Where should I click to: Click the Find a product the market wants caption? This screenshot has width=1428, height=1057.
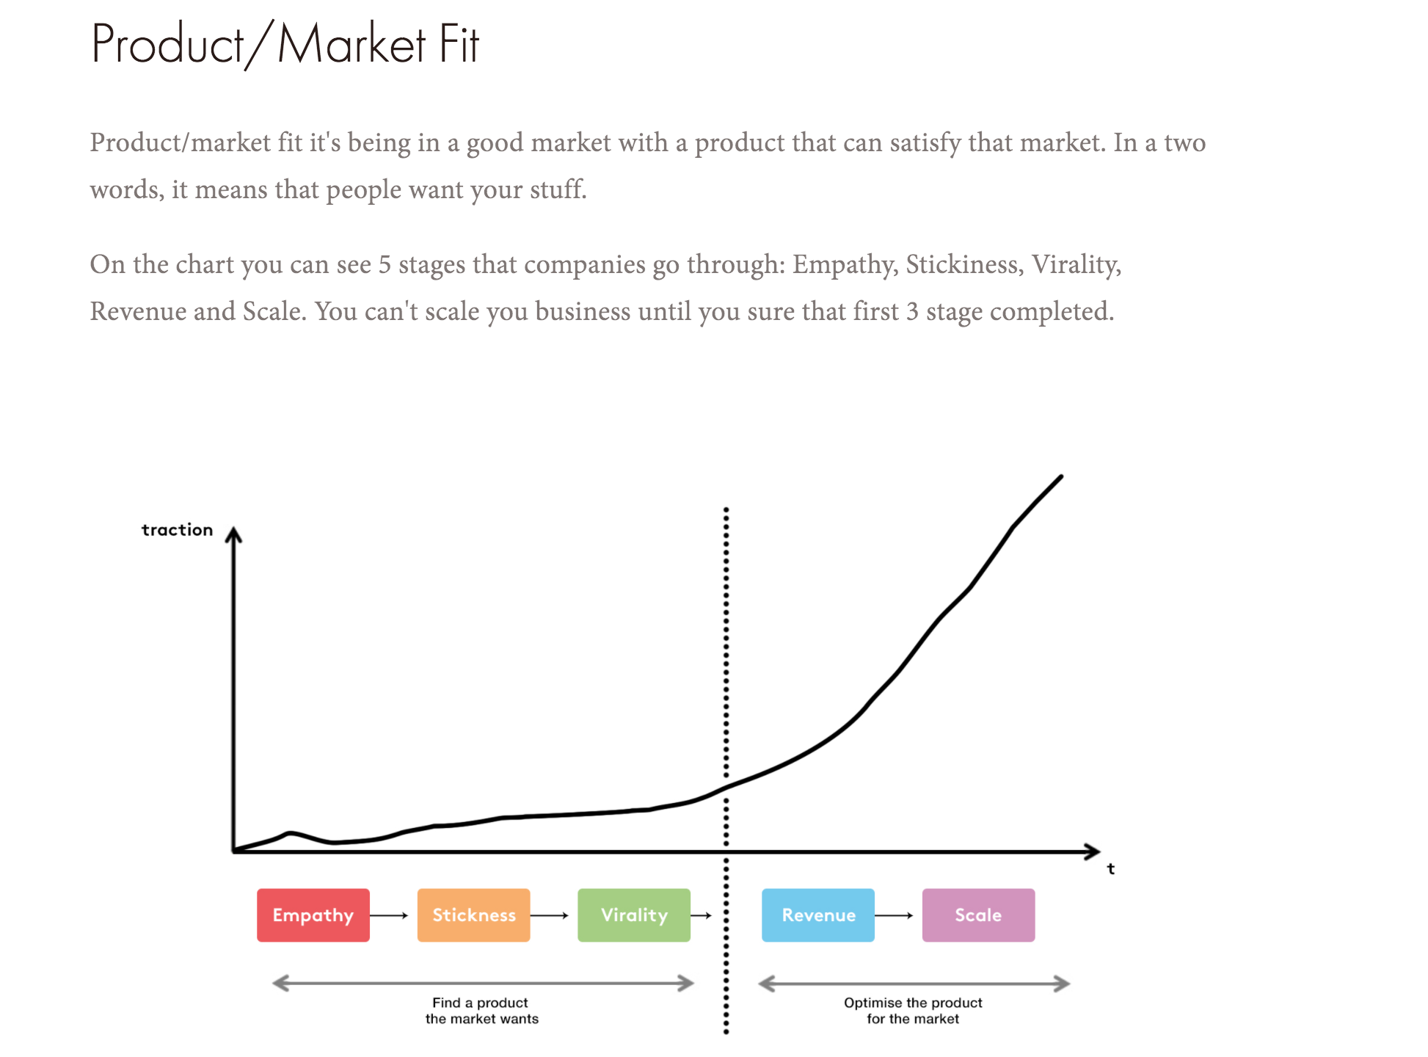(x=481, y=1011)
